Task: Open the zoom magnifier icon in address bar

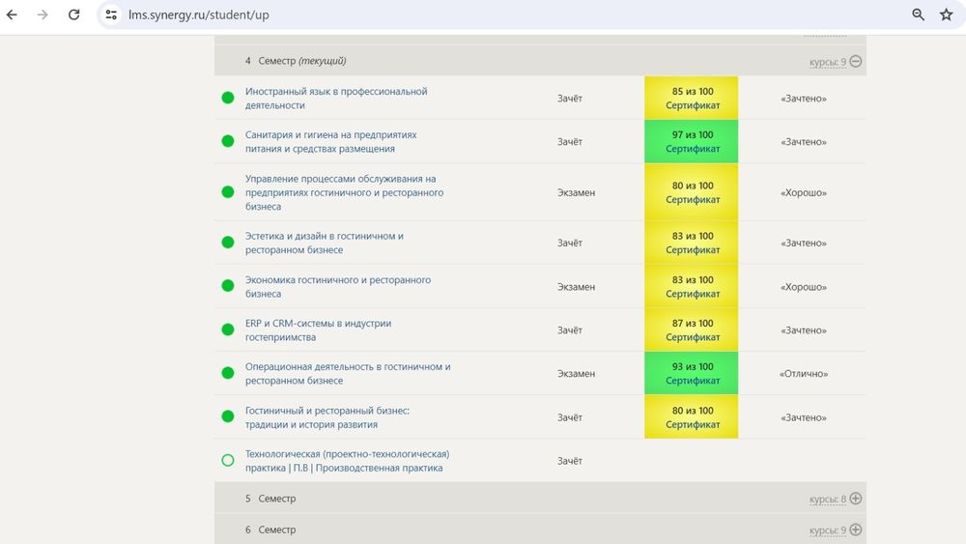Action: pos(919,15)
